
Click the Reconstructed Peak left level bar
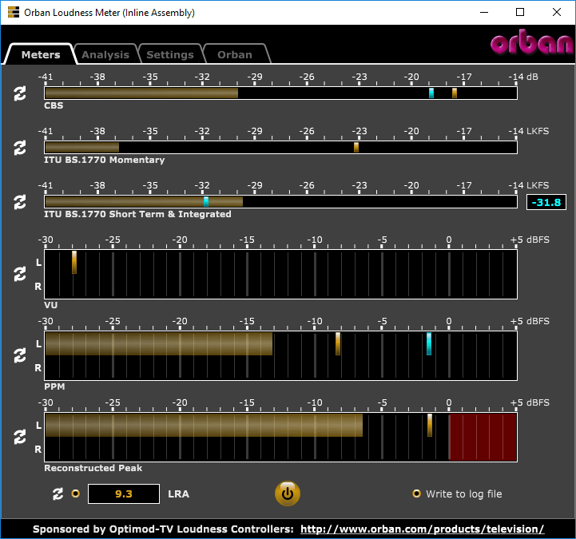pyautogui.click(x=204, y=425)
